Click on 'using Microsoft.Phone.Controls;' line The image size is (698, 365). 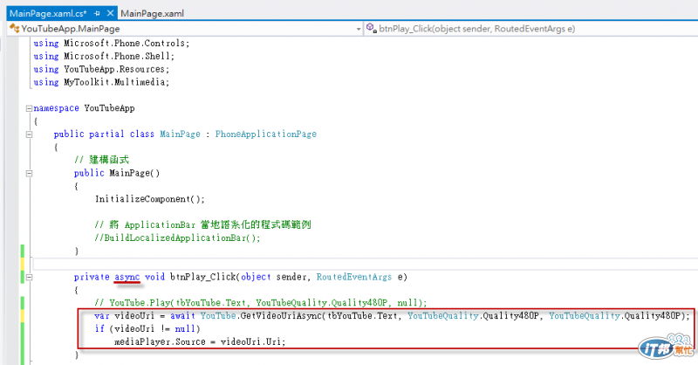click(112, 44)
